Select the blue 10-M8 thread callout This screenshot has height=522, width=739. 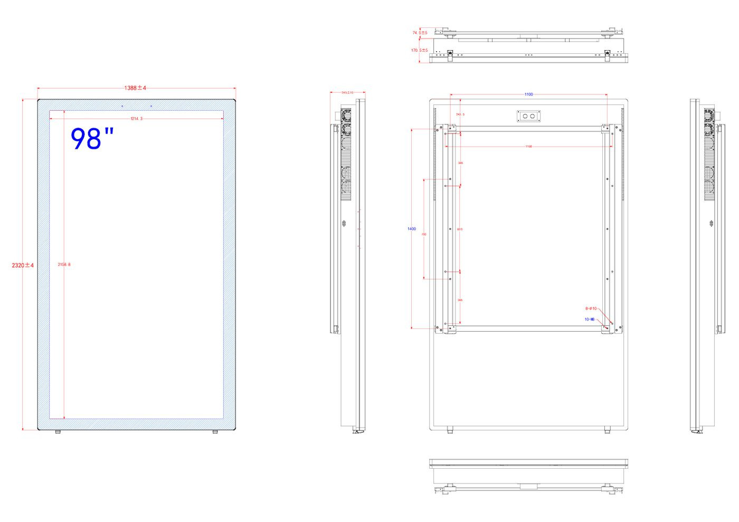coord(590,320)
